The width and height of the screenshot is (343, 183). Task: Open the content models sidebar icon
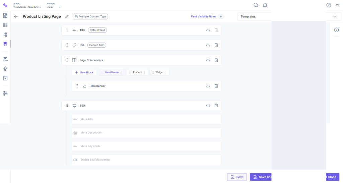click(x=5, y=44)
